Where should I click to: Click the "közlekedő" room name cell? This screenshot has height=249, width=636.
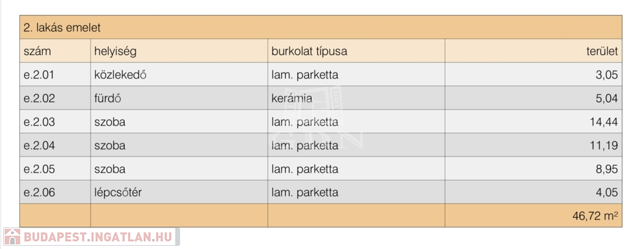coord(120,75)
